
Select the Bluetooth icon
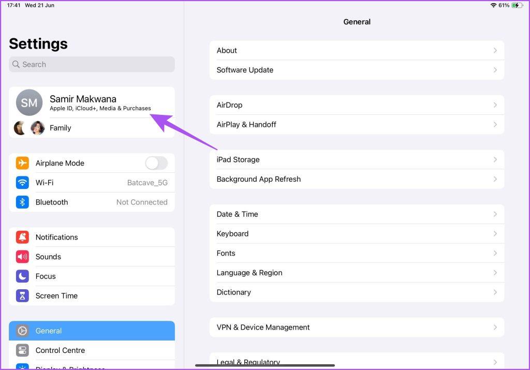(x=22, y=202)
